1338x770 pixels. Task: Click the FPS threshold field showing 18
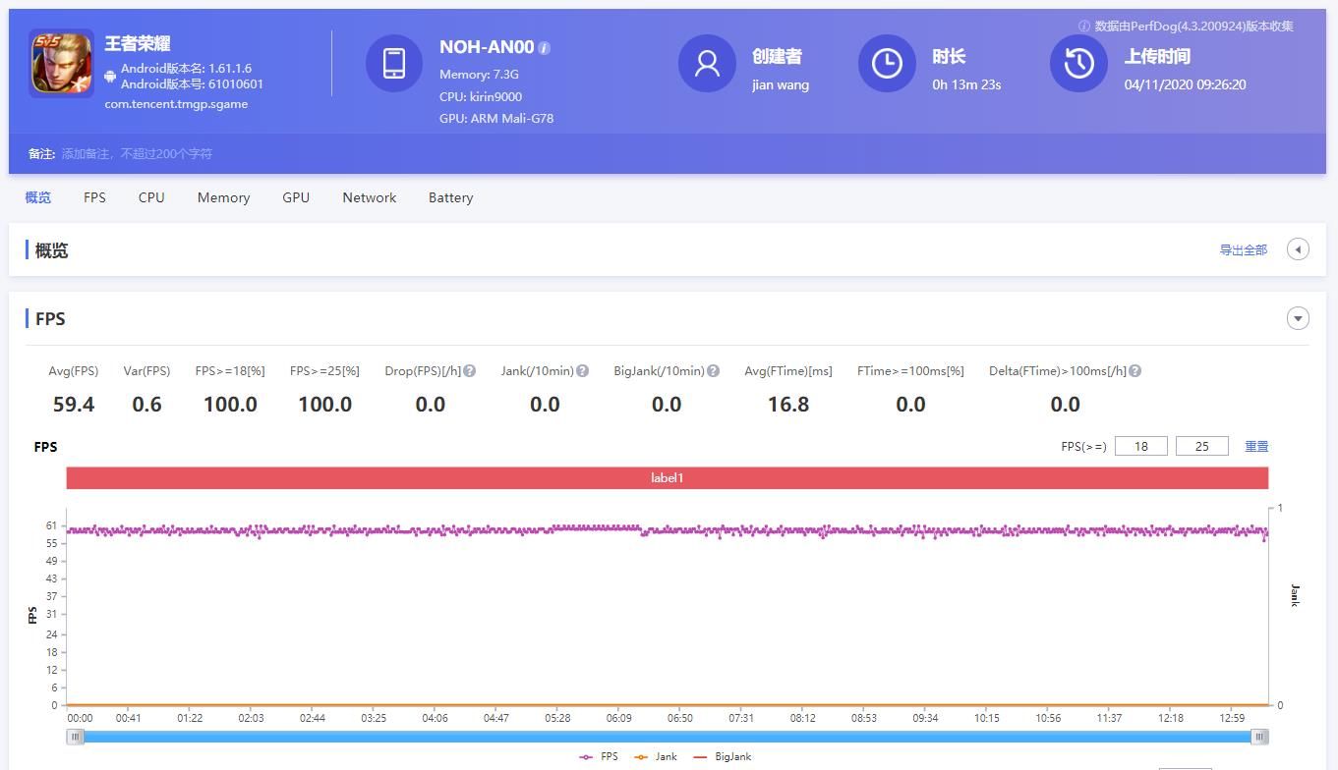1141,446
